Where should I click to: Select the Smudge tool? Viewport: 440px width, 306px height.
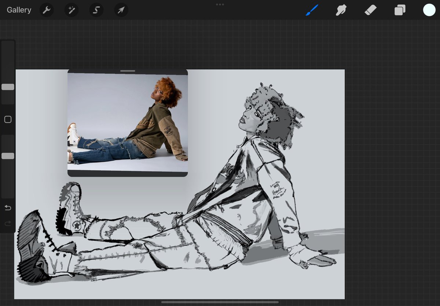coord(341,10)
